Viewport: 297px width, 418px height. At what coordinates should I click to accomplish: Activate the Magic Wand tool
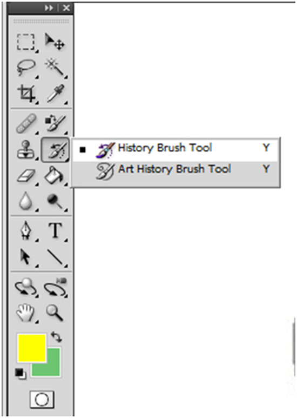[55, 68]
